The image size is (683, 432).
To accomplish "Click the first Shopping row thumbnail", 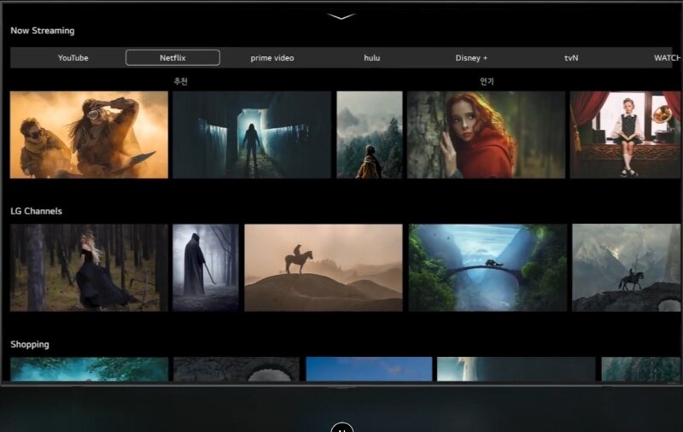I will click(89, 369).
